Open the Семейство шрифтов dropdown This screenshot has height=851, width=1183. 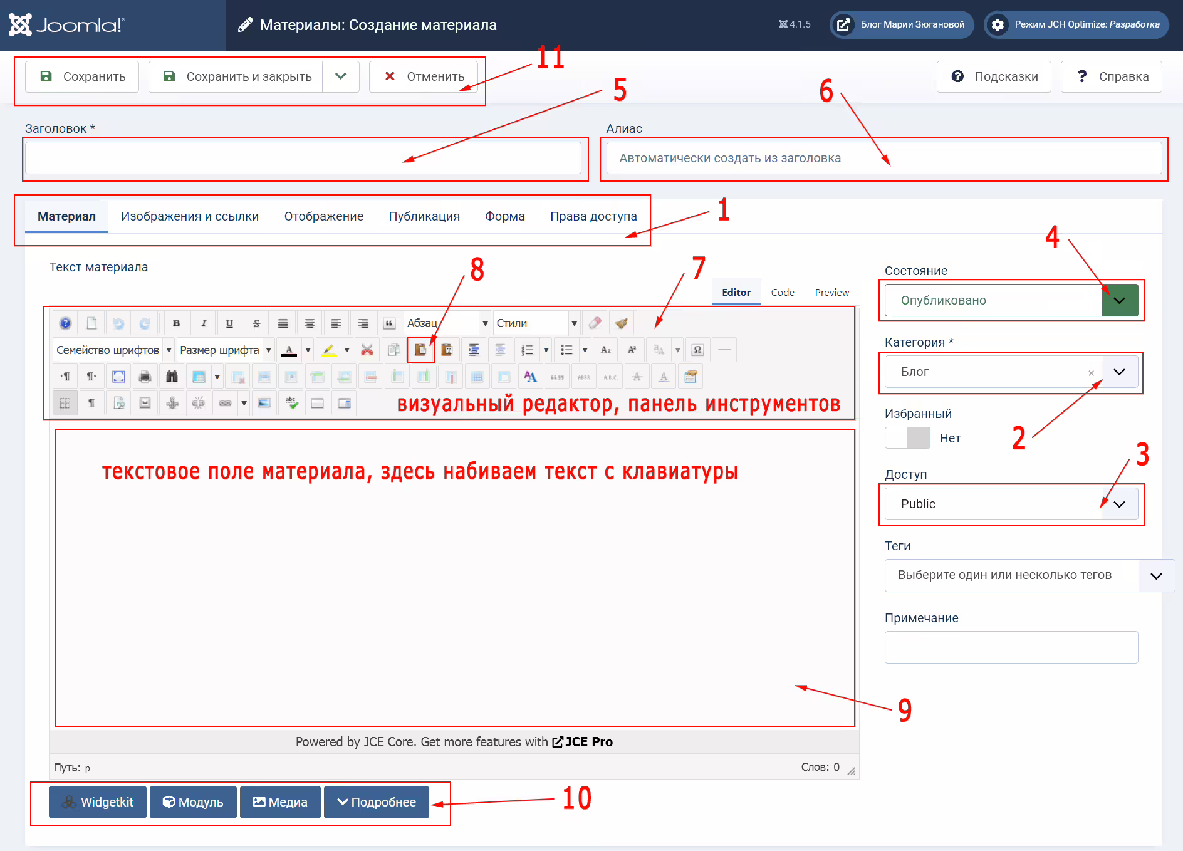113,350
